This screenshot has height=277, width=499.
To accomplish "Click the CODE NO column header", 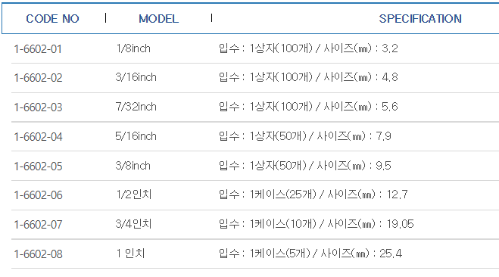I will point(52,18).
